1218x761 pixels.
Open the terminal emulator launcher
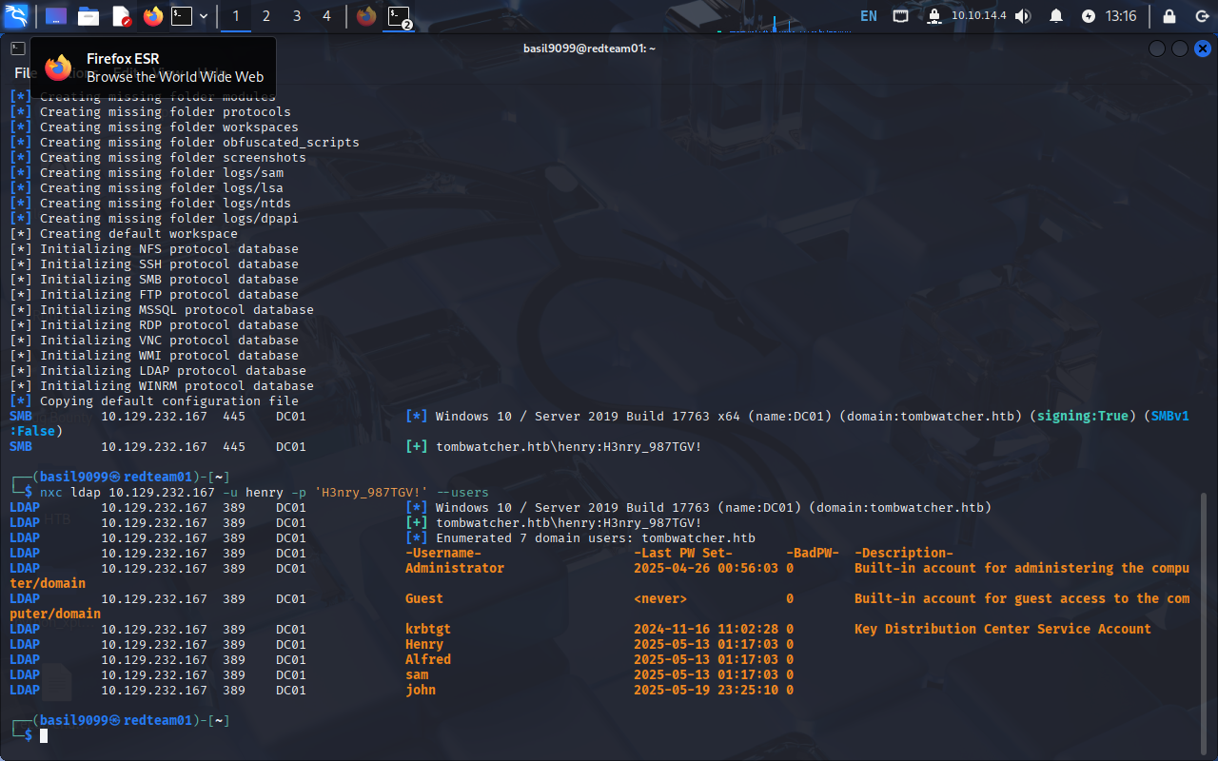click(x=182, y=15)
